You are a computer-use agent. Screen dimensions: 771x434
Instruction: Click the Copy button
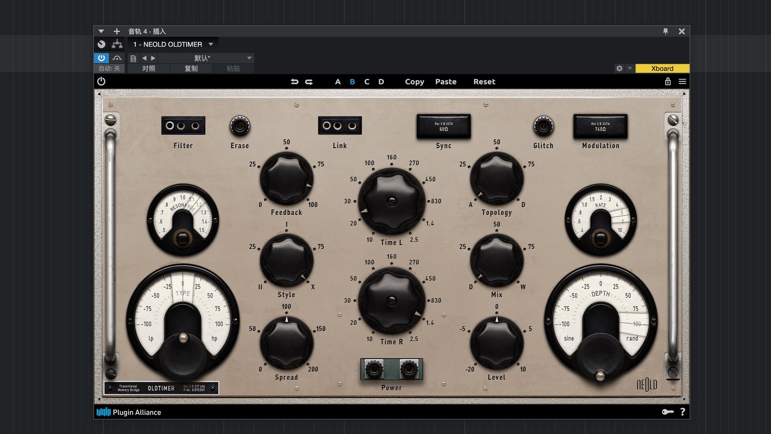pos(414,82)
